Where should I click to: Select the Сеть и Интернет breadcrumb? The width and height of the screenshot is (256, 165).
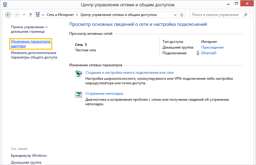(60, 15)
